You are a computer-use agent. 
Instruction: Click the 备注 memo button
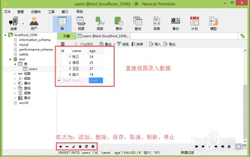[105, 44]
